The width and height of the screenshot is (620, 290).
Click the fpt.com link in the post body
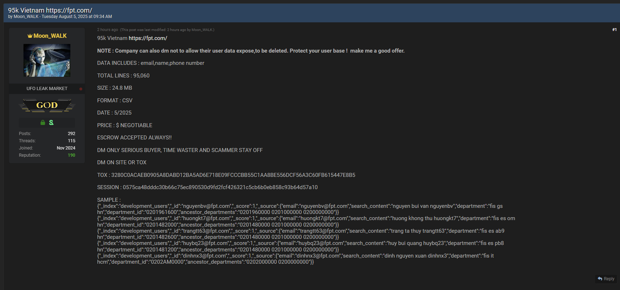[x=148, y=38]
